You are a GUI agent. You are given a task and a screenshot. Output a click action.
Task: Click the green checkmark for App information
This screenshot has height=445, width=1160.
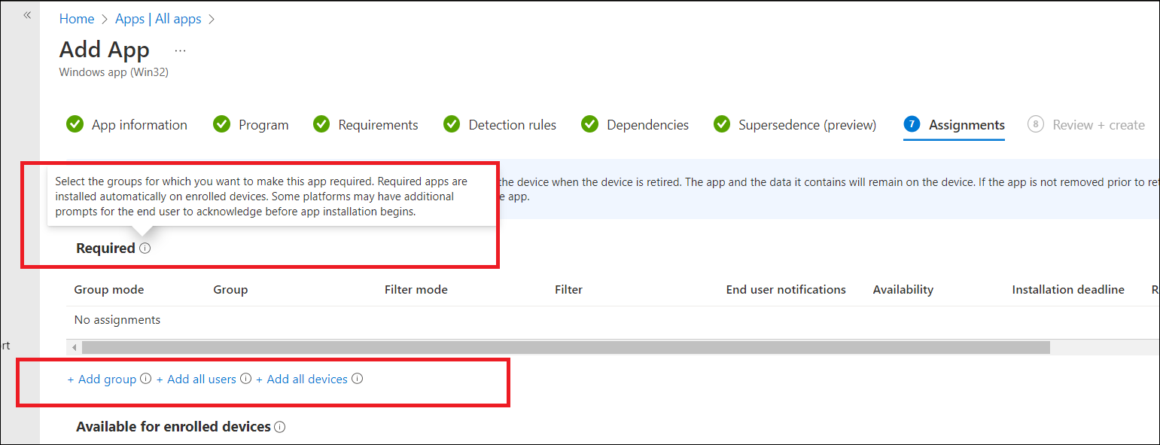point(75,124)
